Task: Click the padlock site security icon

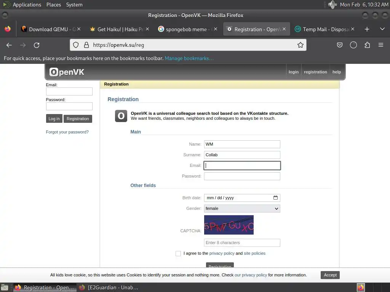Action: click(x=86, y=45)
